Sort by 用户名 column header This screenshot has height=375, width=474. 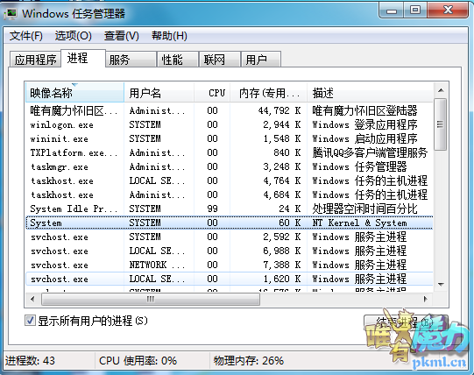pos(159,93)
